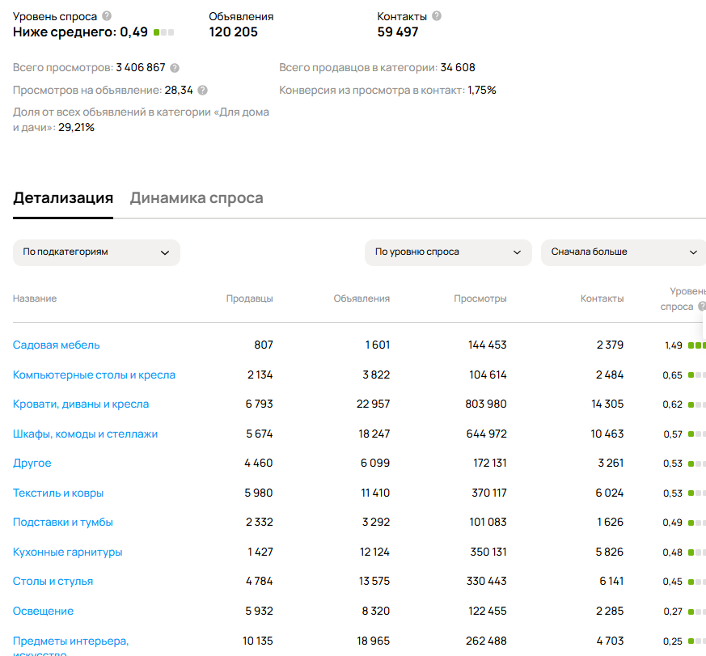Screen dimensions: 706x656
Task: Open По подкатегориям dropdown
Action: coord(96,252)
